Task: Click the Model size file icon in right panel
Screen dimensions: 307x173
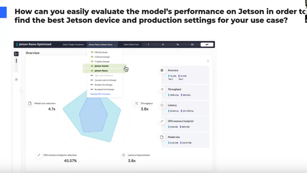Action: coord(162,137)
